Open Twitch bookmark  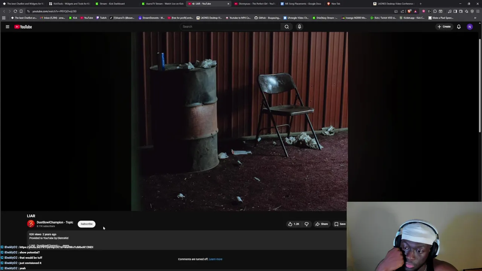click(101, 18)
